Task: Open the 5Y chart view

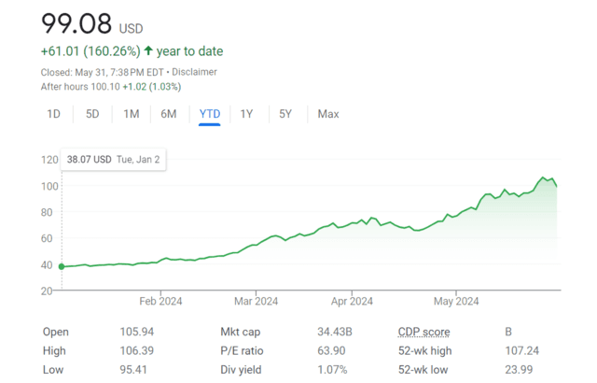Action: [285, 114]
